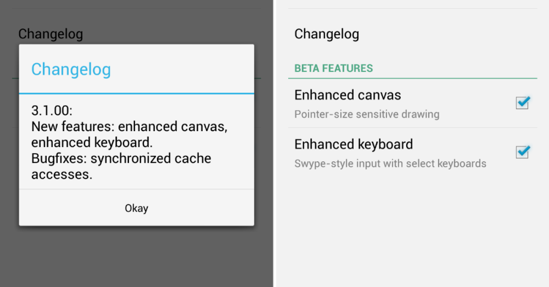
Task: Click the 3.1.00 version number text
Action: tap(52, 111)
